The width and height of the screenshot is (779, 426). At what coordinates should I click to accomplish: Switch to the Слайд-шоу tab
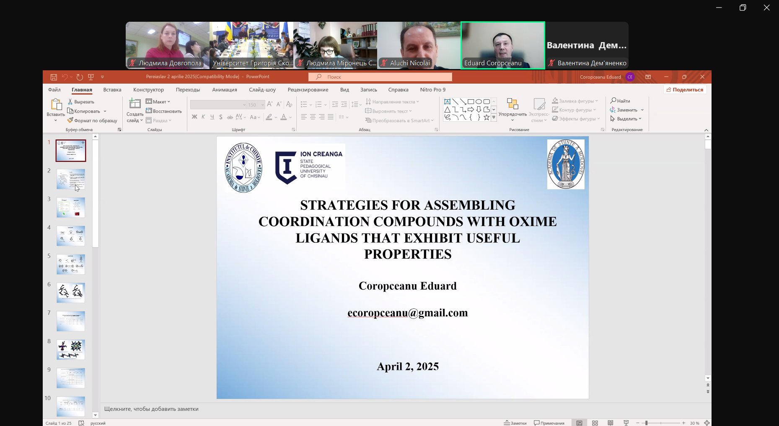(x=262, y=90)
